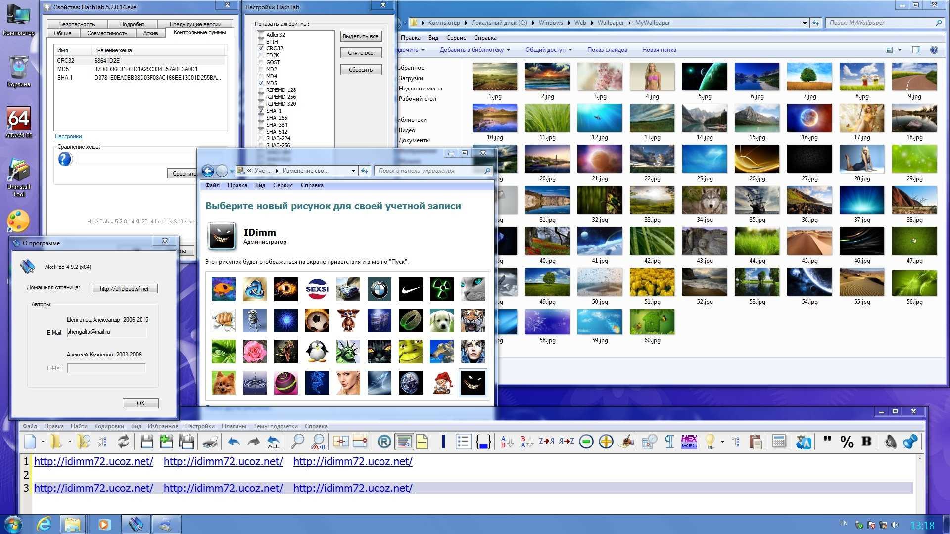Switch to the 'Безопасность' tab in Properties
950x534 pixels.
point(77,24)
